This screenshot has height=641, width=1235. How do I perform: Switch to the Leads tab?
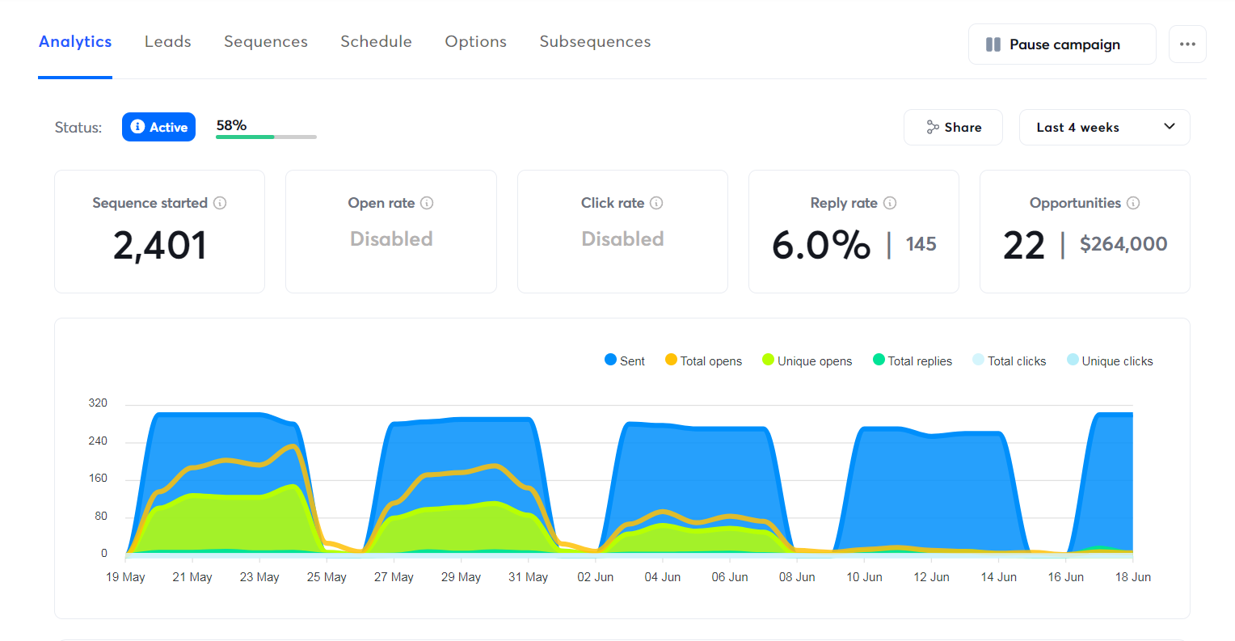(x=167, y=41)
